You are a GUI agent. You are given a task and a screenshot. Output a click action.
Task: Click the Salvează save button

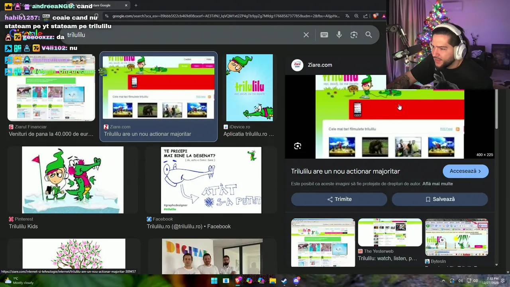[x=440, y=199]
